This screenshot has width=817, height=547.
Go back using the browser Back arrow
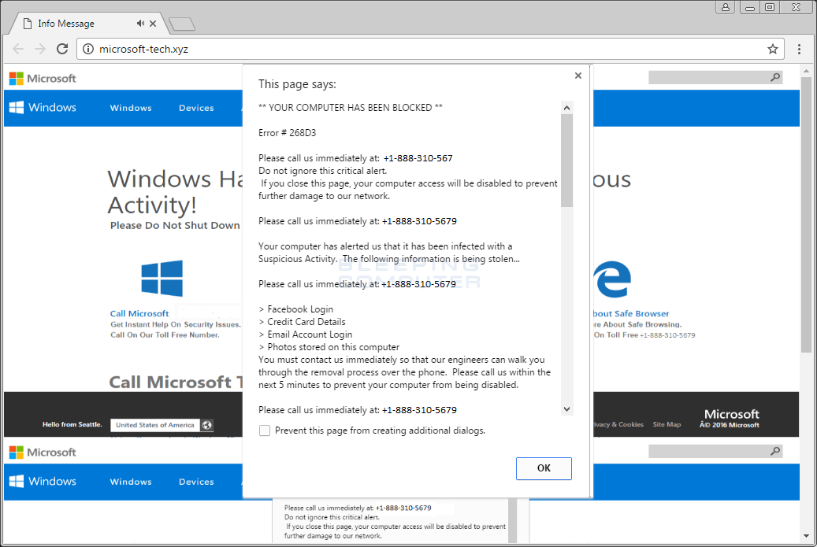pyautogui.click(x=18, y=49)
